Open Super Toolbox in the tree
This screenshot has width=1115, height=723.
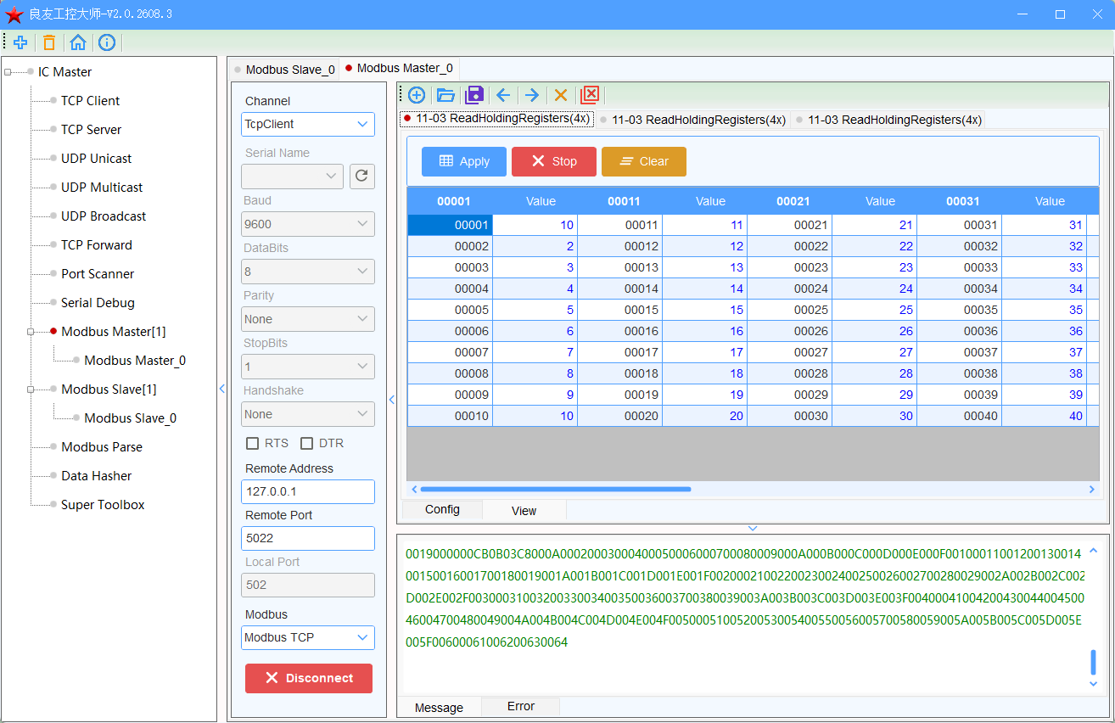(103, 505)
